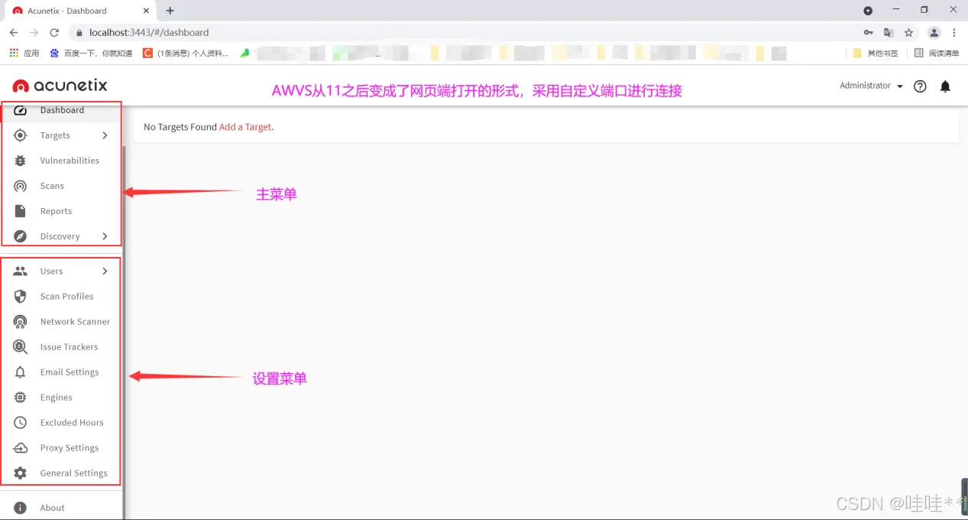The image size is (968, 520).
Task: Click the Acunetix logo
Action: (x=60, y=86)
